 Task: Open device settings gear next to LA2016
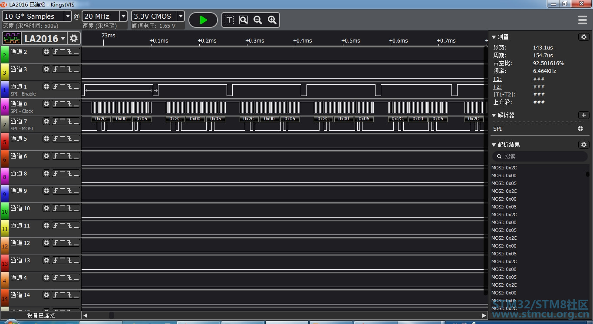click(x=74, y=38)
